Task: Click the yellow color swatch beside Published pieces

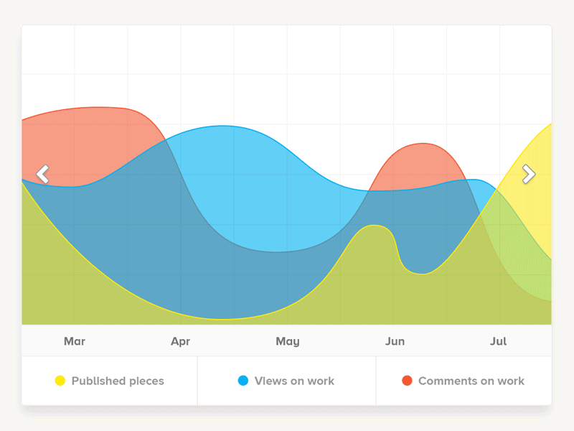Action: pyautogui.click(x=61, y=381)
